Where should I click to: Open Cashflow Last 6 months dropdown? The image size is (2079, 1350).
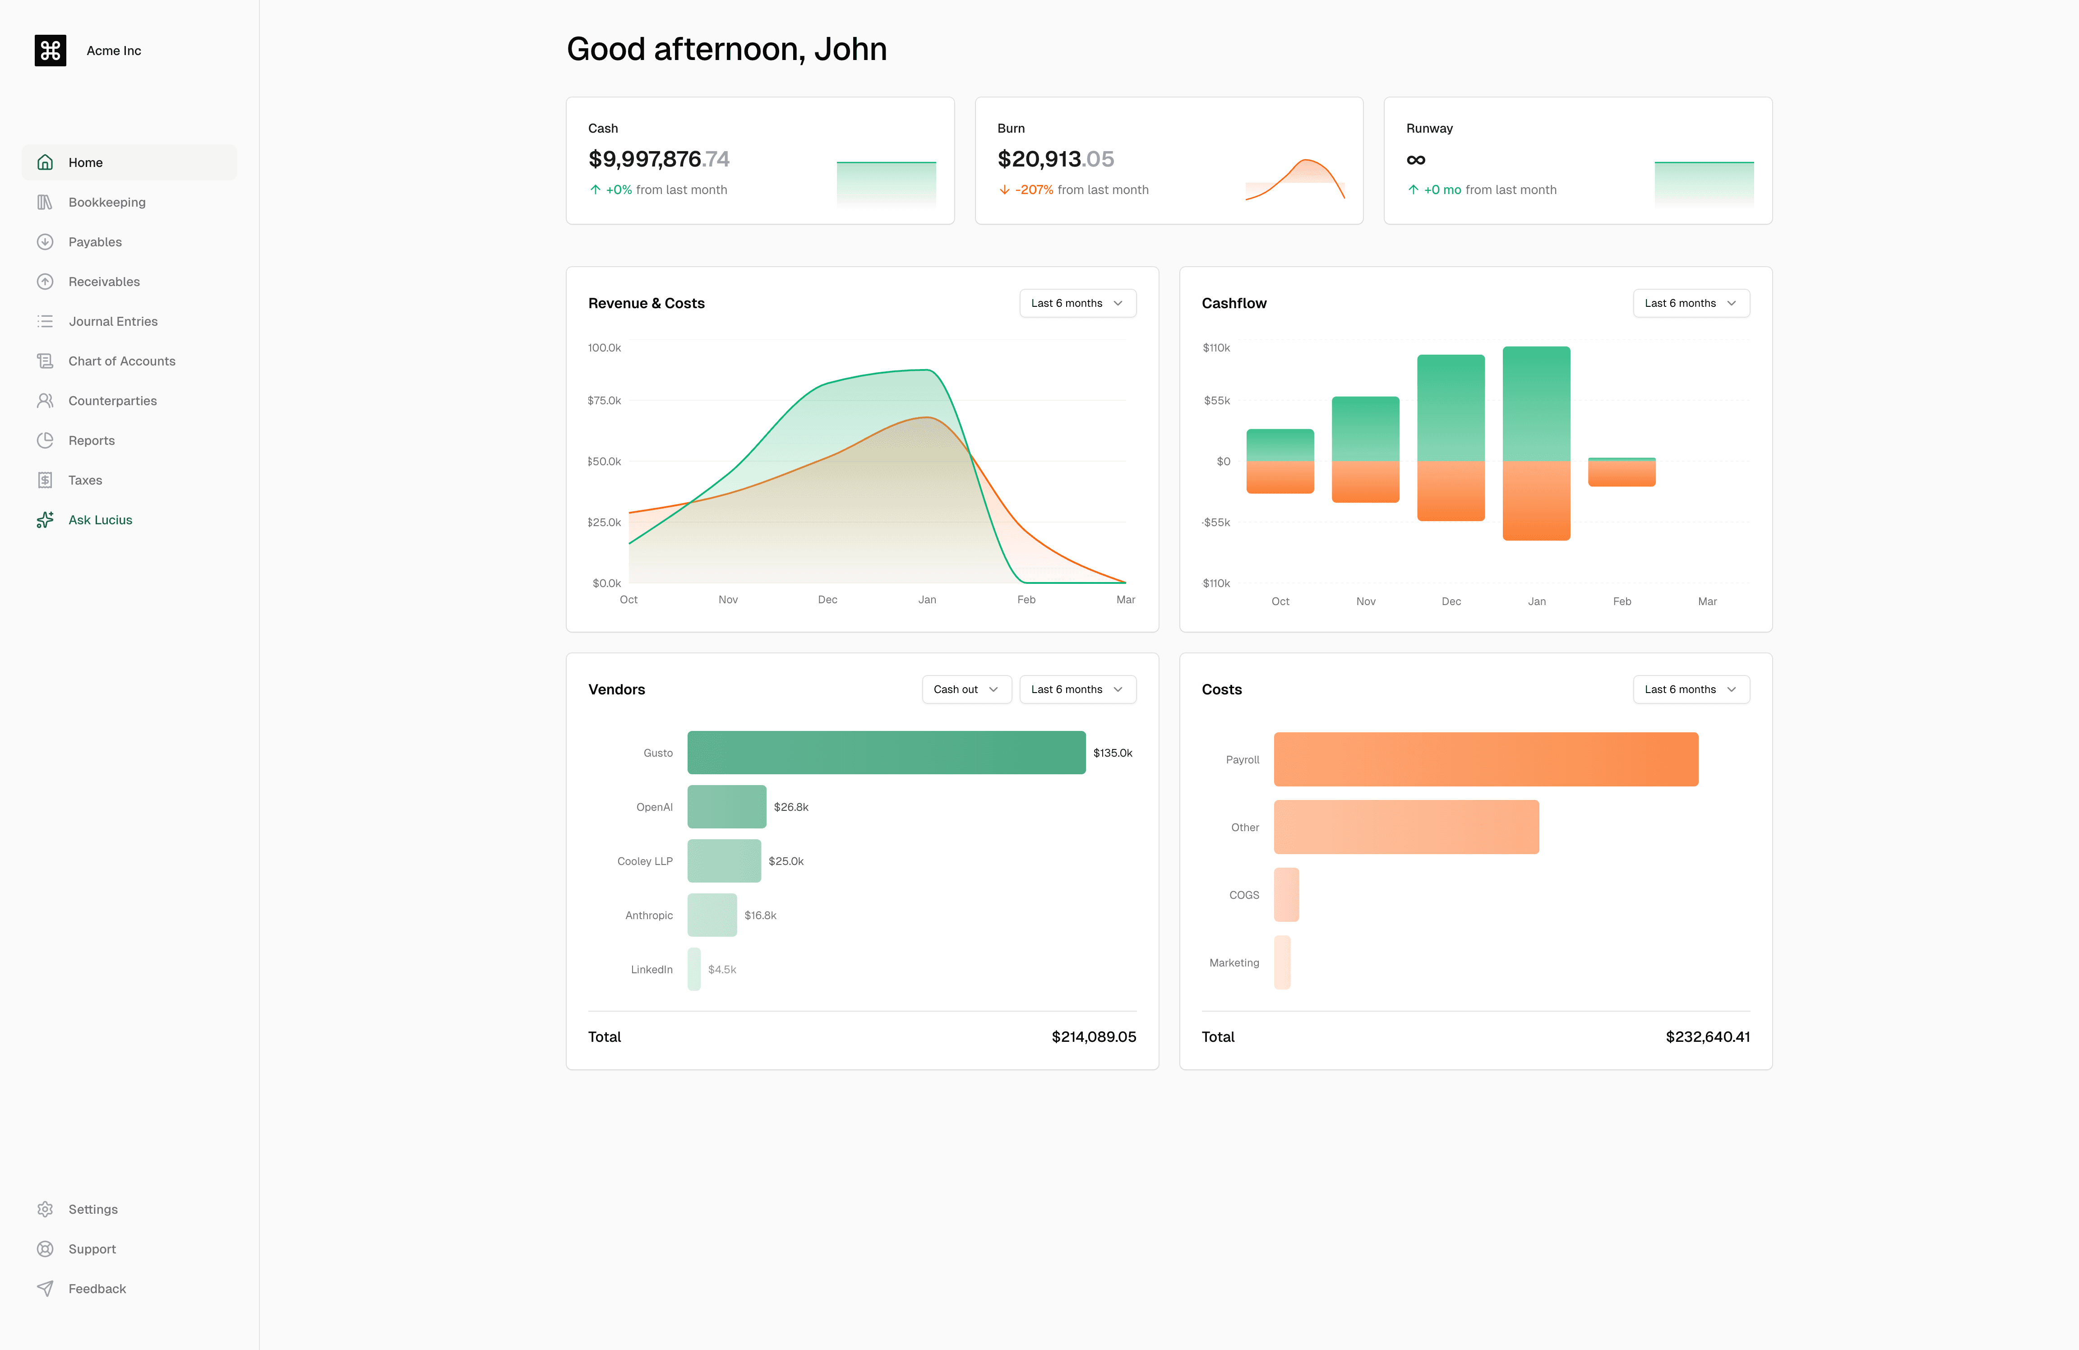click(x=1690, y=303)
